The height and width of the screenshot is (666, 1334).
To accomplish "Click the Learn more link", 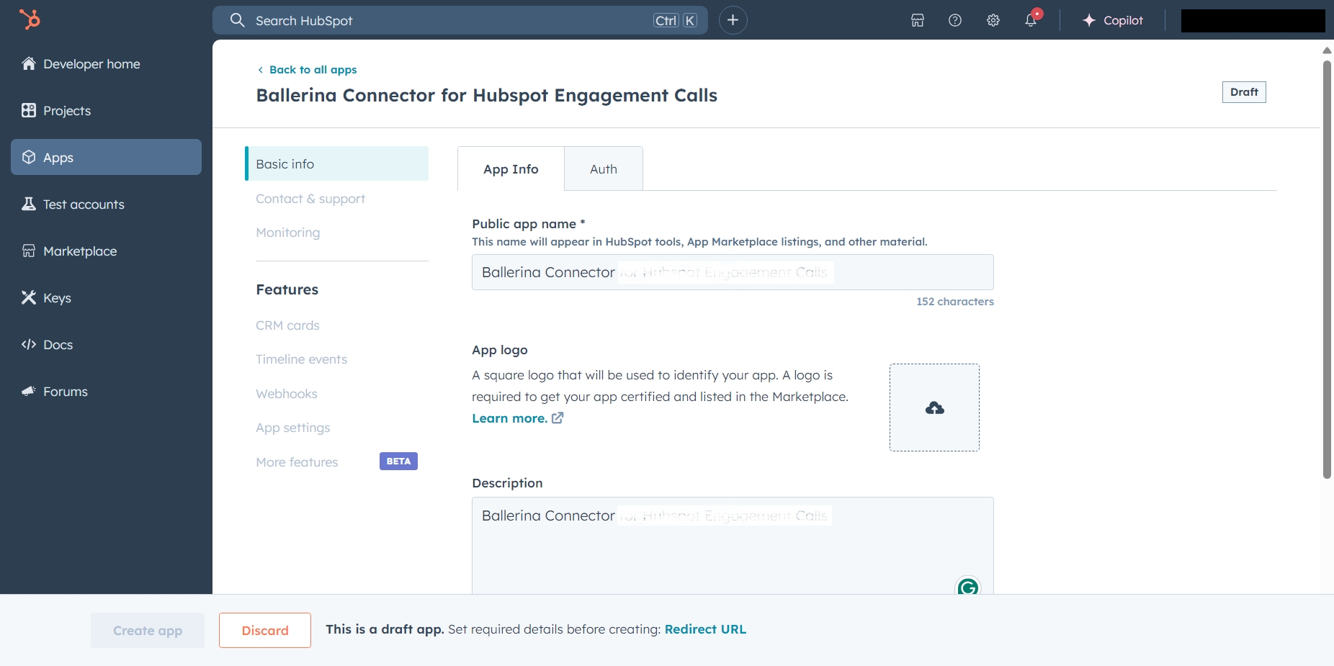I will tap(509, 418).
